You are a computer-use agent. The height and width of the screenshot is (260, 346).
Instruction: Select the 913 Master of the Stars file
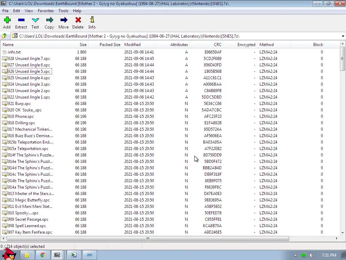tap(31, 193)
